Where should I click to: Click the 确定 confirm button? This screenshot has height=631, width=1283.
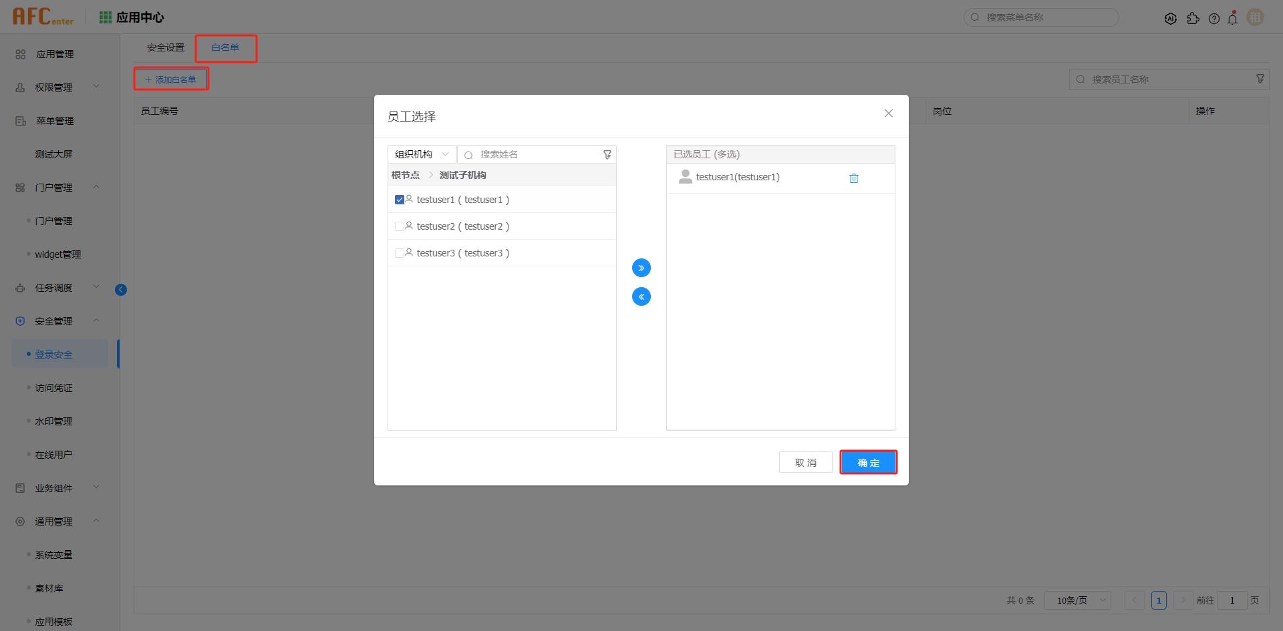tap(868, 462)
